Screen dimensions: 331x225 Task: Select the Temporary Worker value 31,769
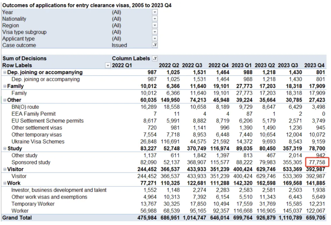coord(268,204)
